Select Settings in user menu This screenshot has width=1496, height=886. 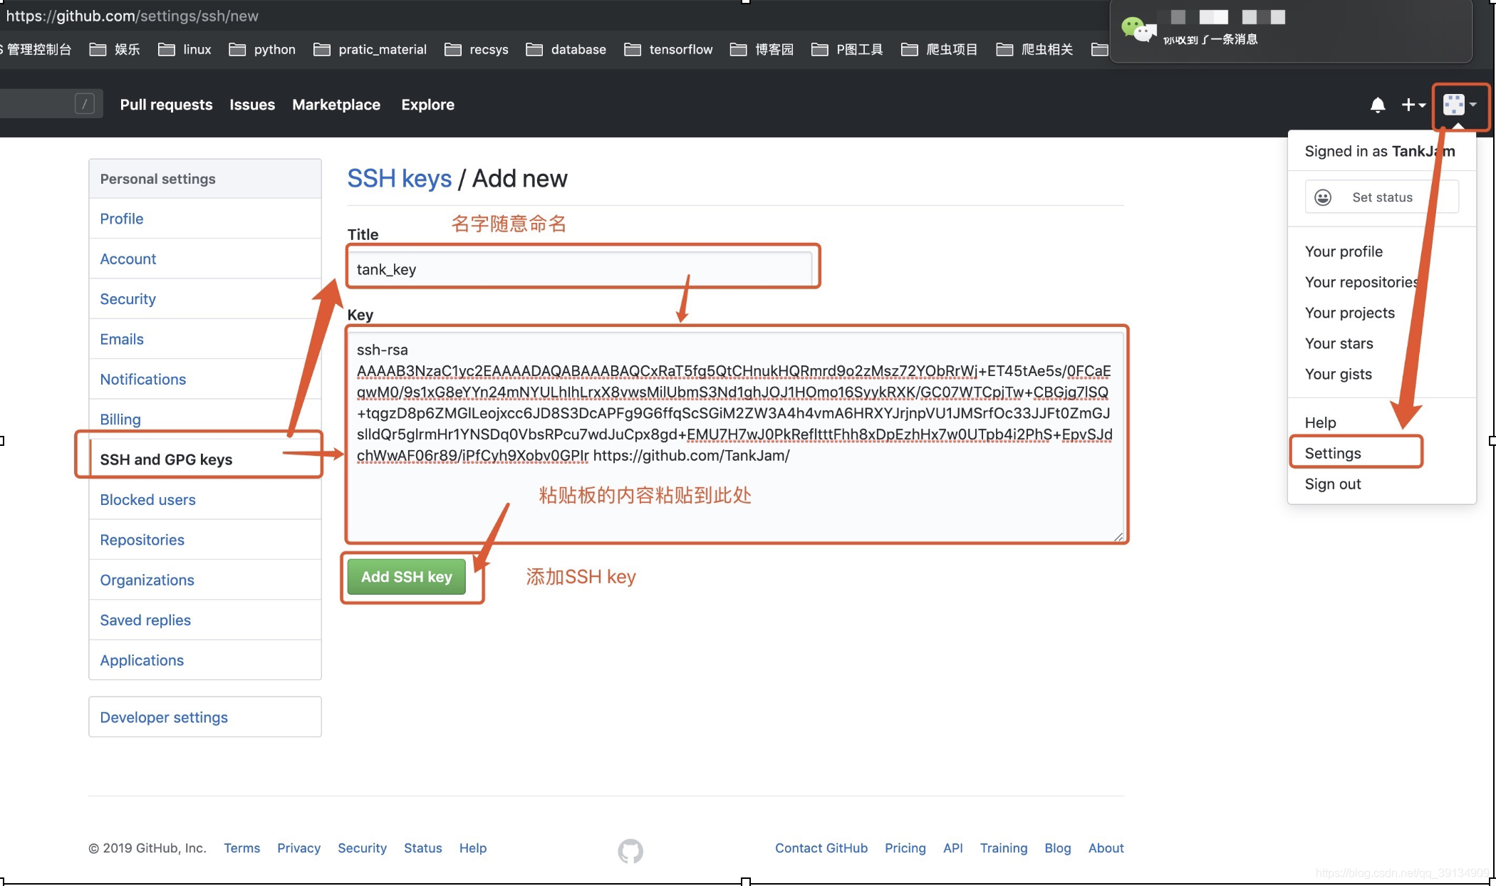(1332, 453)
